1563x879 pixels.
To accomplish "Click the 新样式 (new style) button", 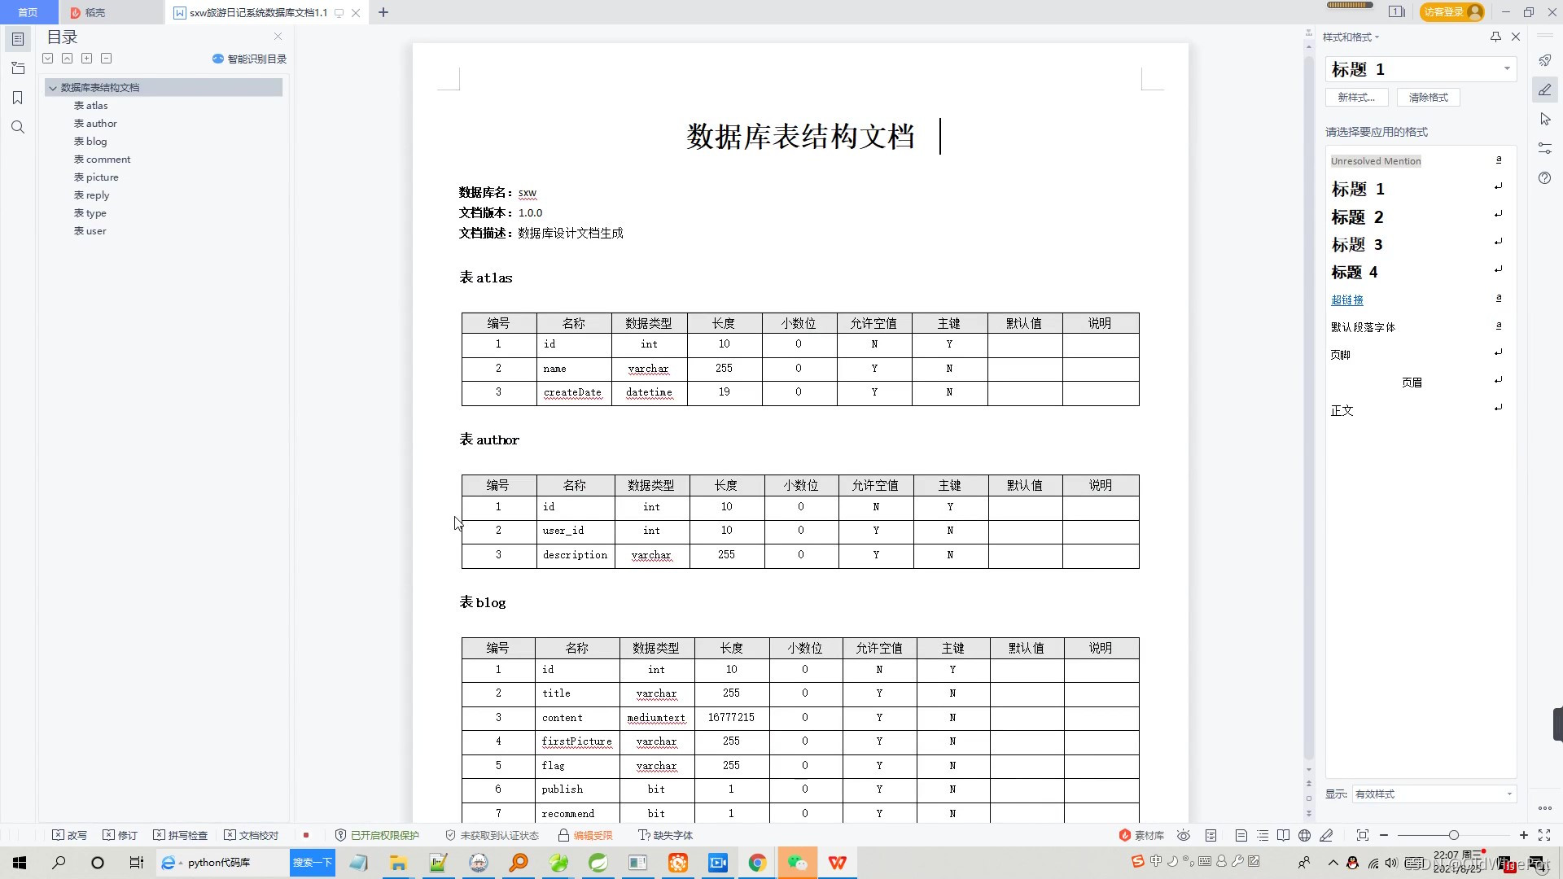I will [1355, 95].
